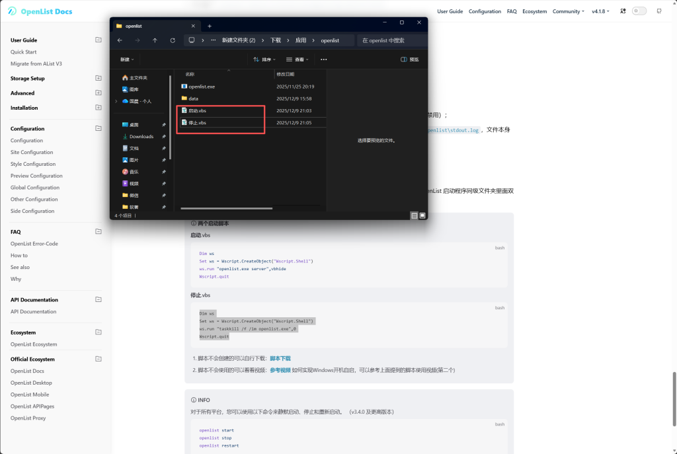Open the three-dot more options in explorer toolbar
The image size is (677, 454).
(x=323, y=59)
